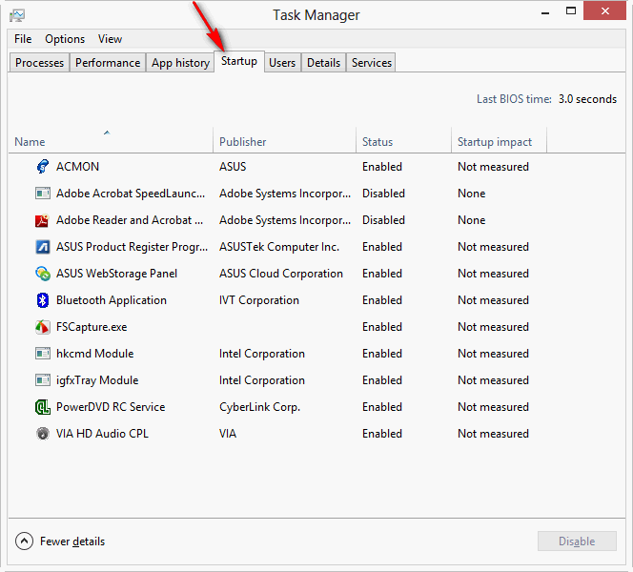Select FSCapture.exe entry
633x572 pixels.
coord(92,327)
